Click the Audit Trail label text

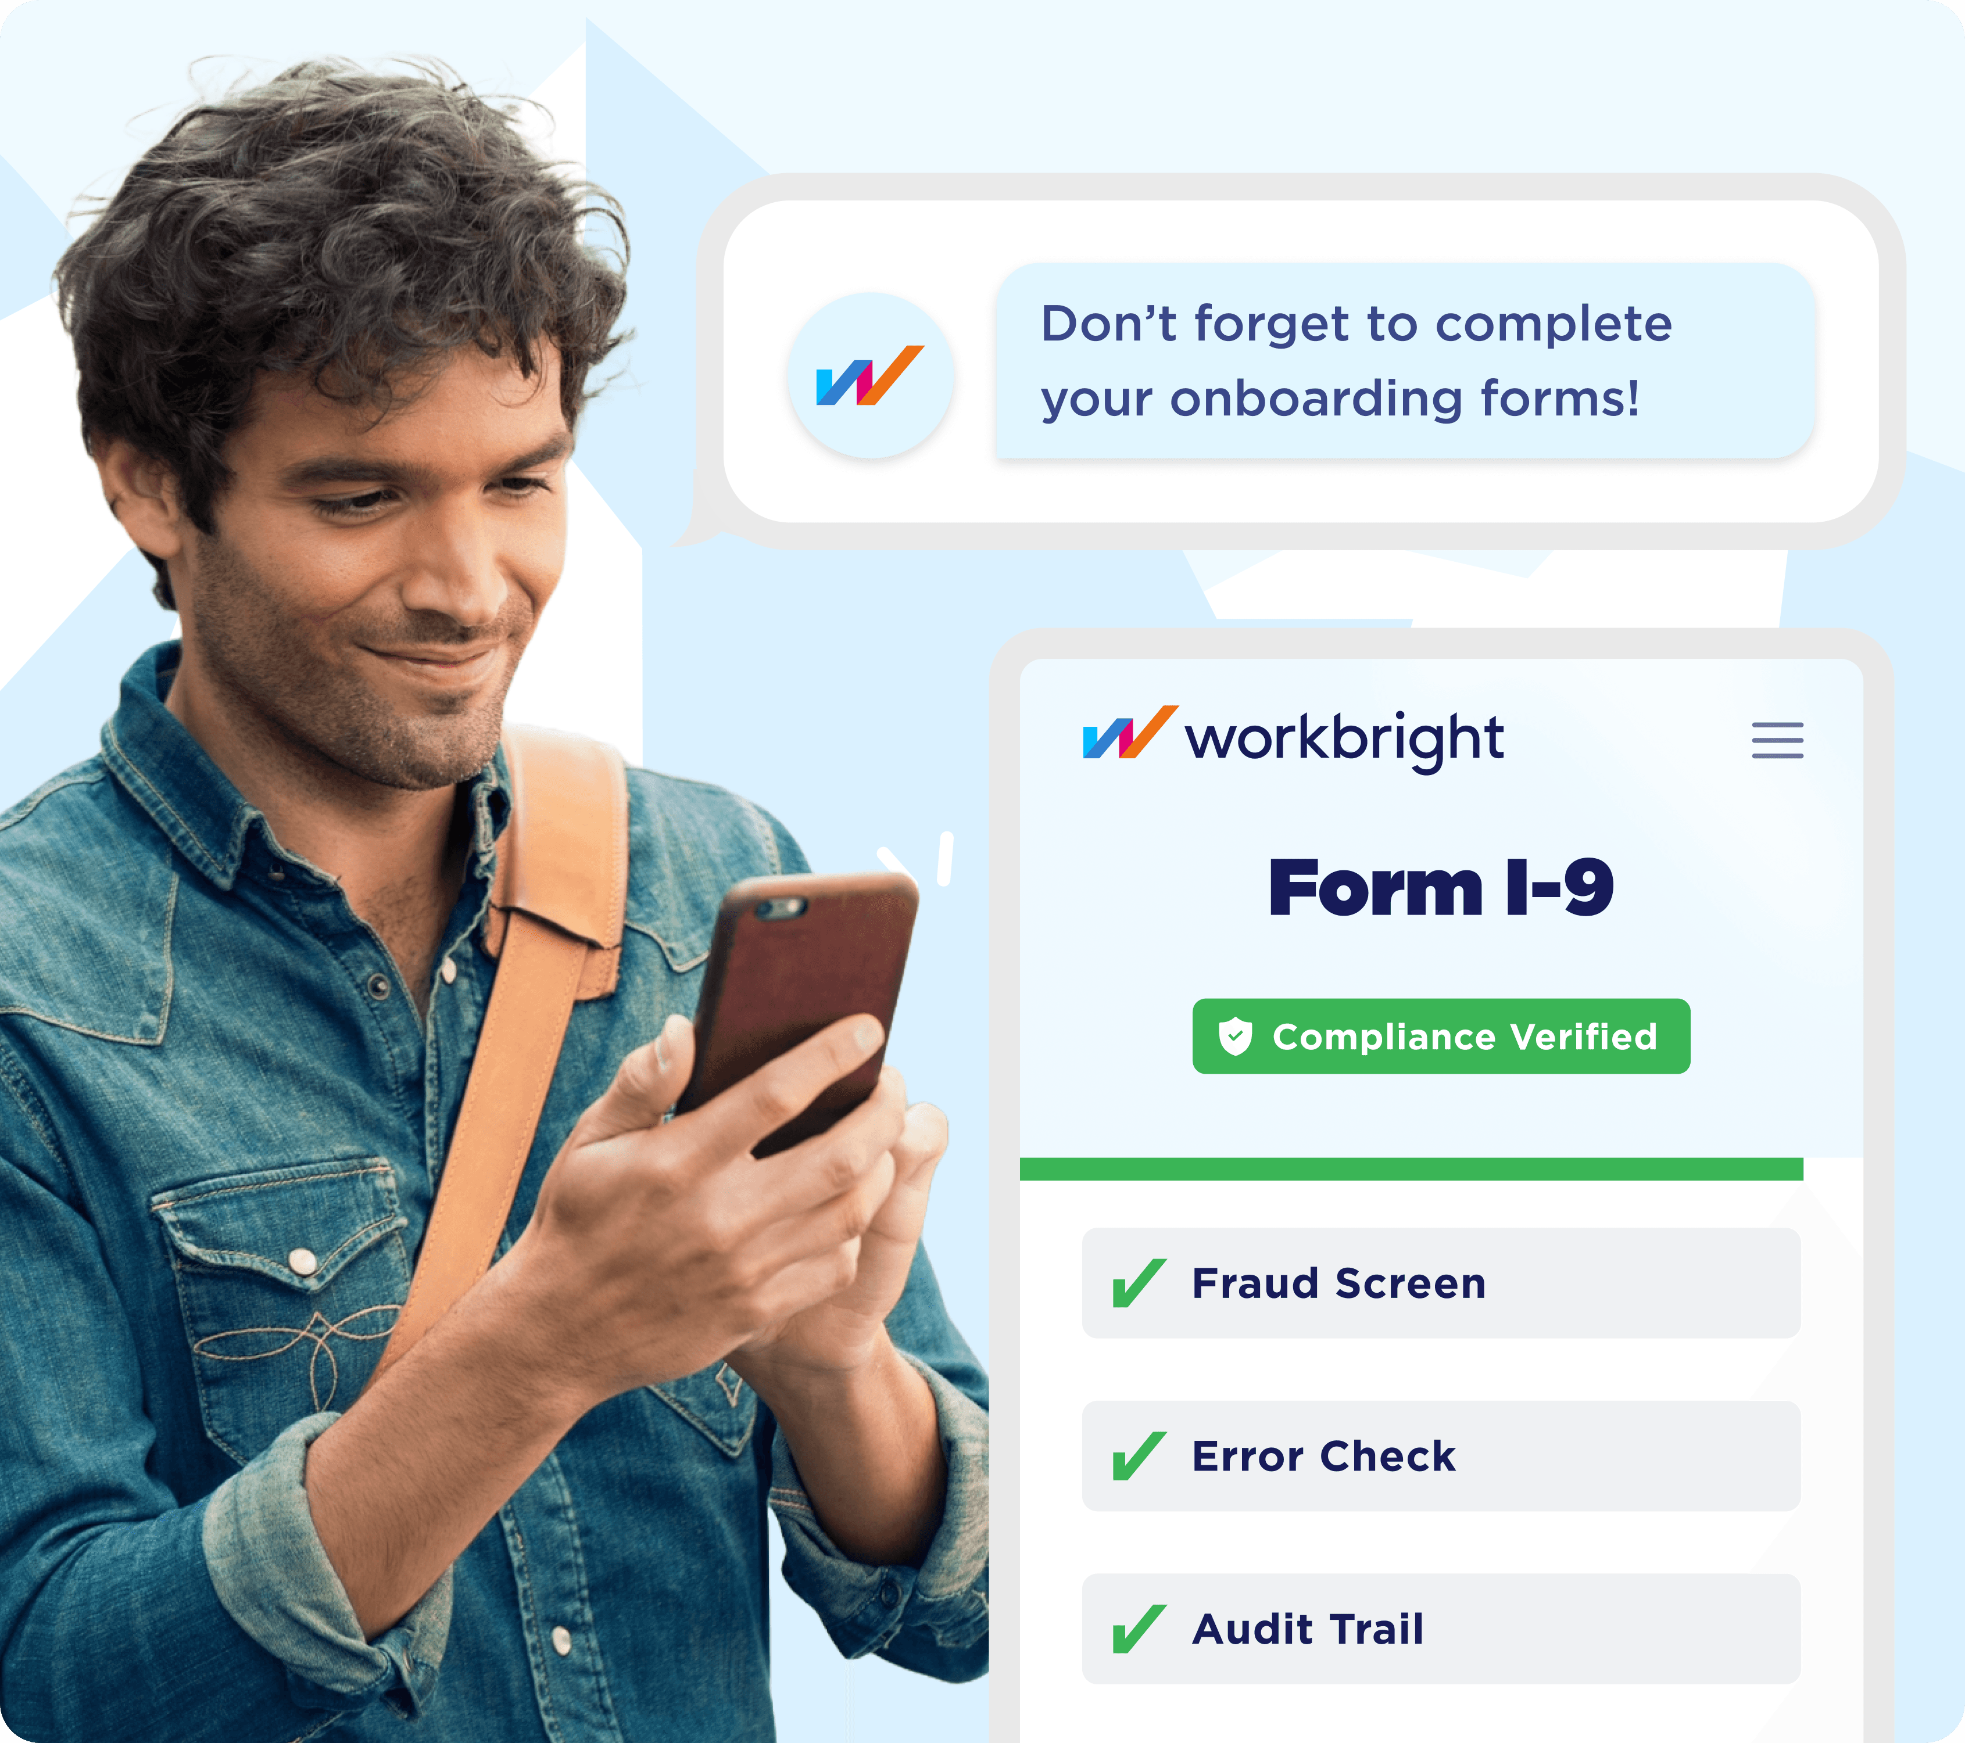coord(1308,1630)
